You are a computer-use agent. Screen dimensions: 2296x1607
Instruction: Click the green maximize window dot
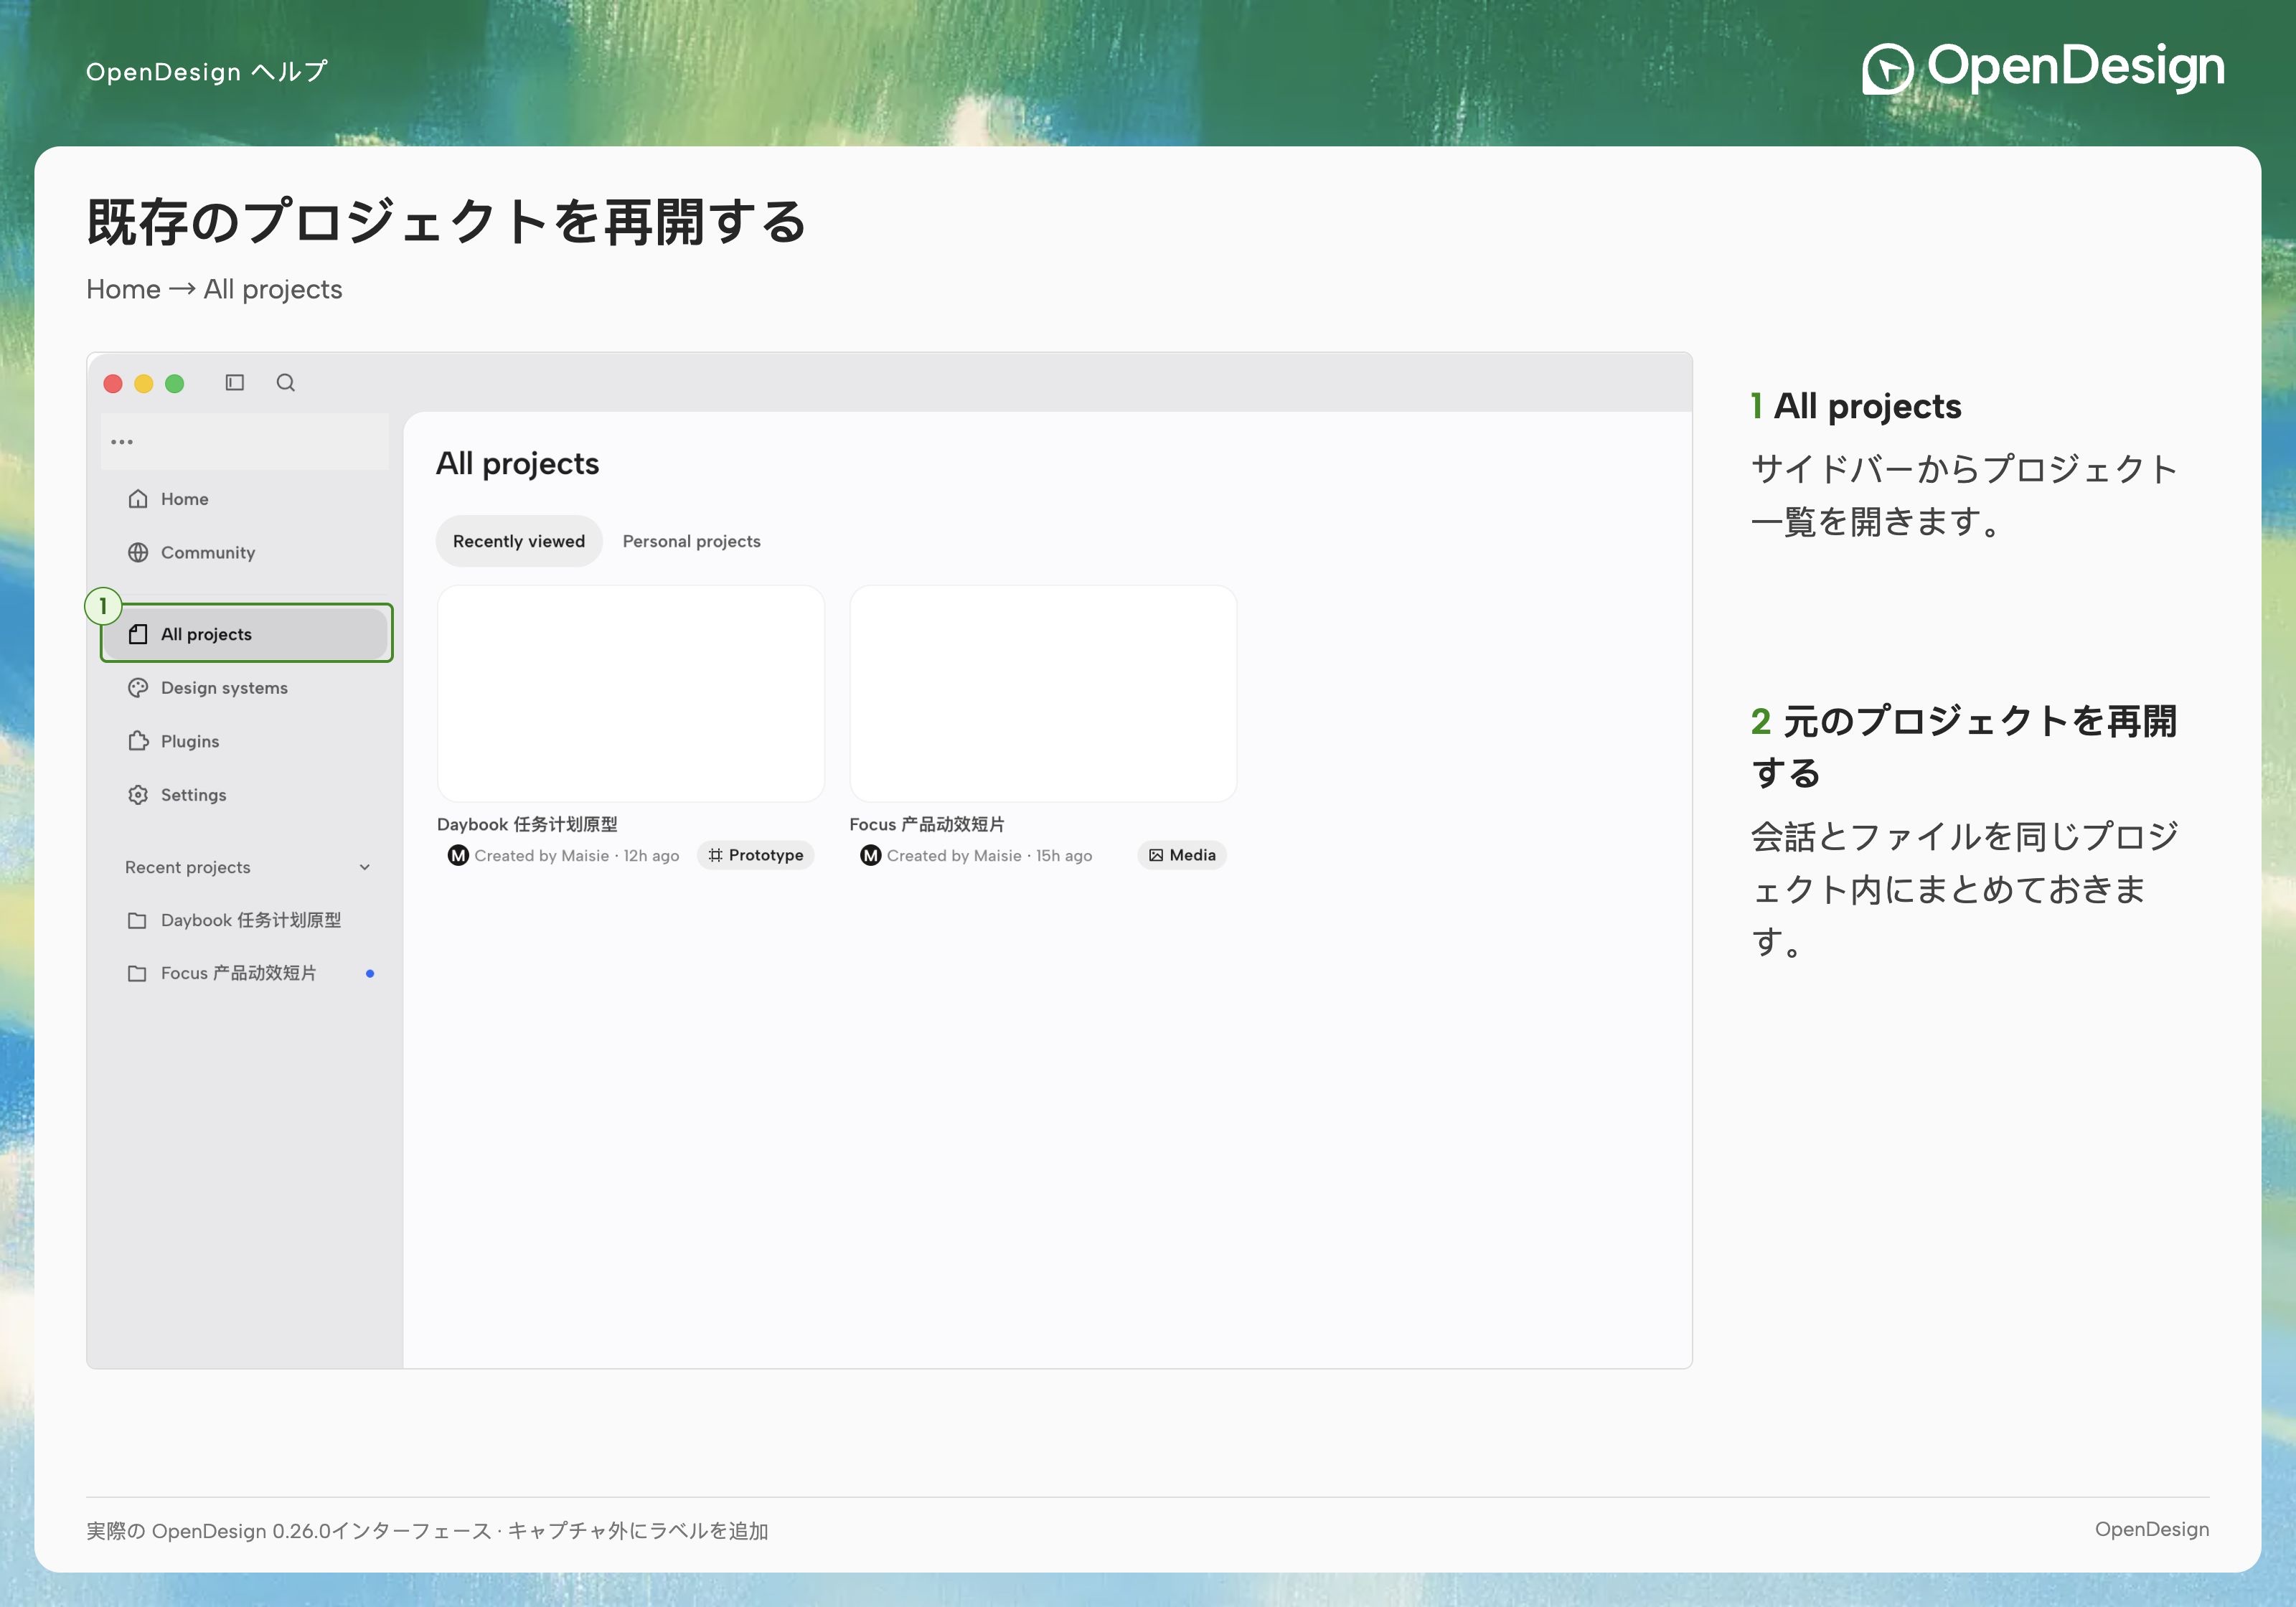click(175, 384)
